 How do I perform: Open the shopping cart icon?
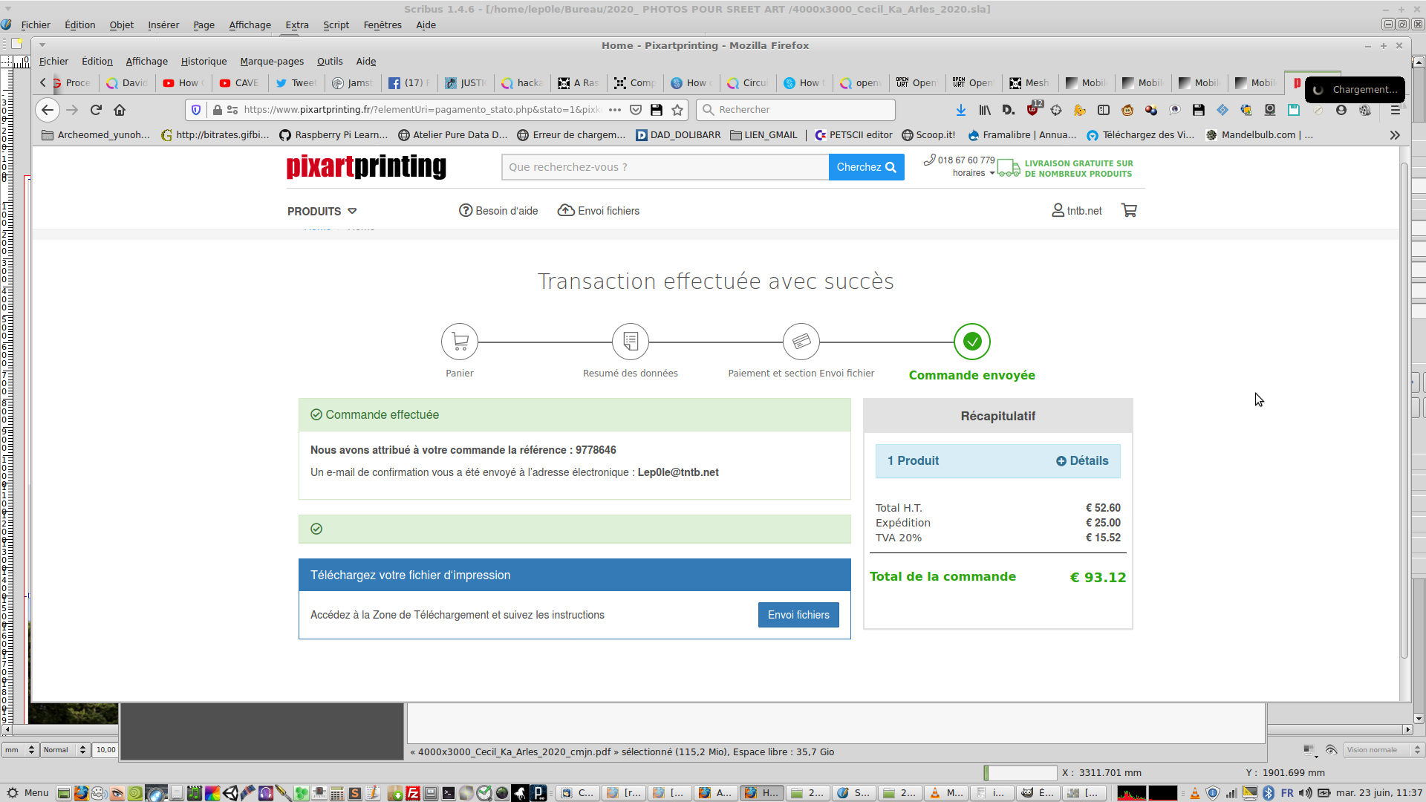[x=1129, y=211]
